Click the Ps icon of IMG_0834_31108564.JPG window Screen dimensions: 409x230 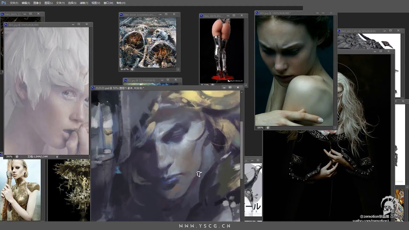121,15
